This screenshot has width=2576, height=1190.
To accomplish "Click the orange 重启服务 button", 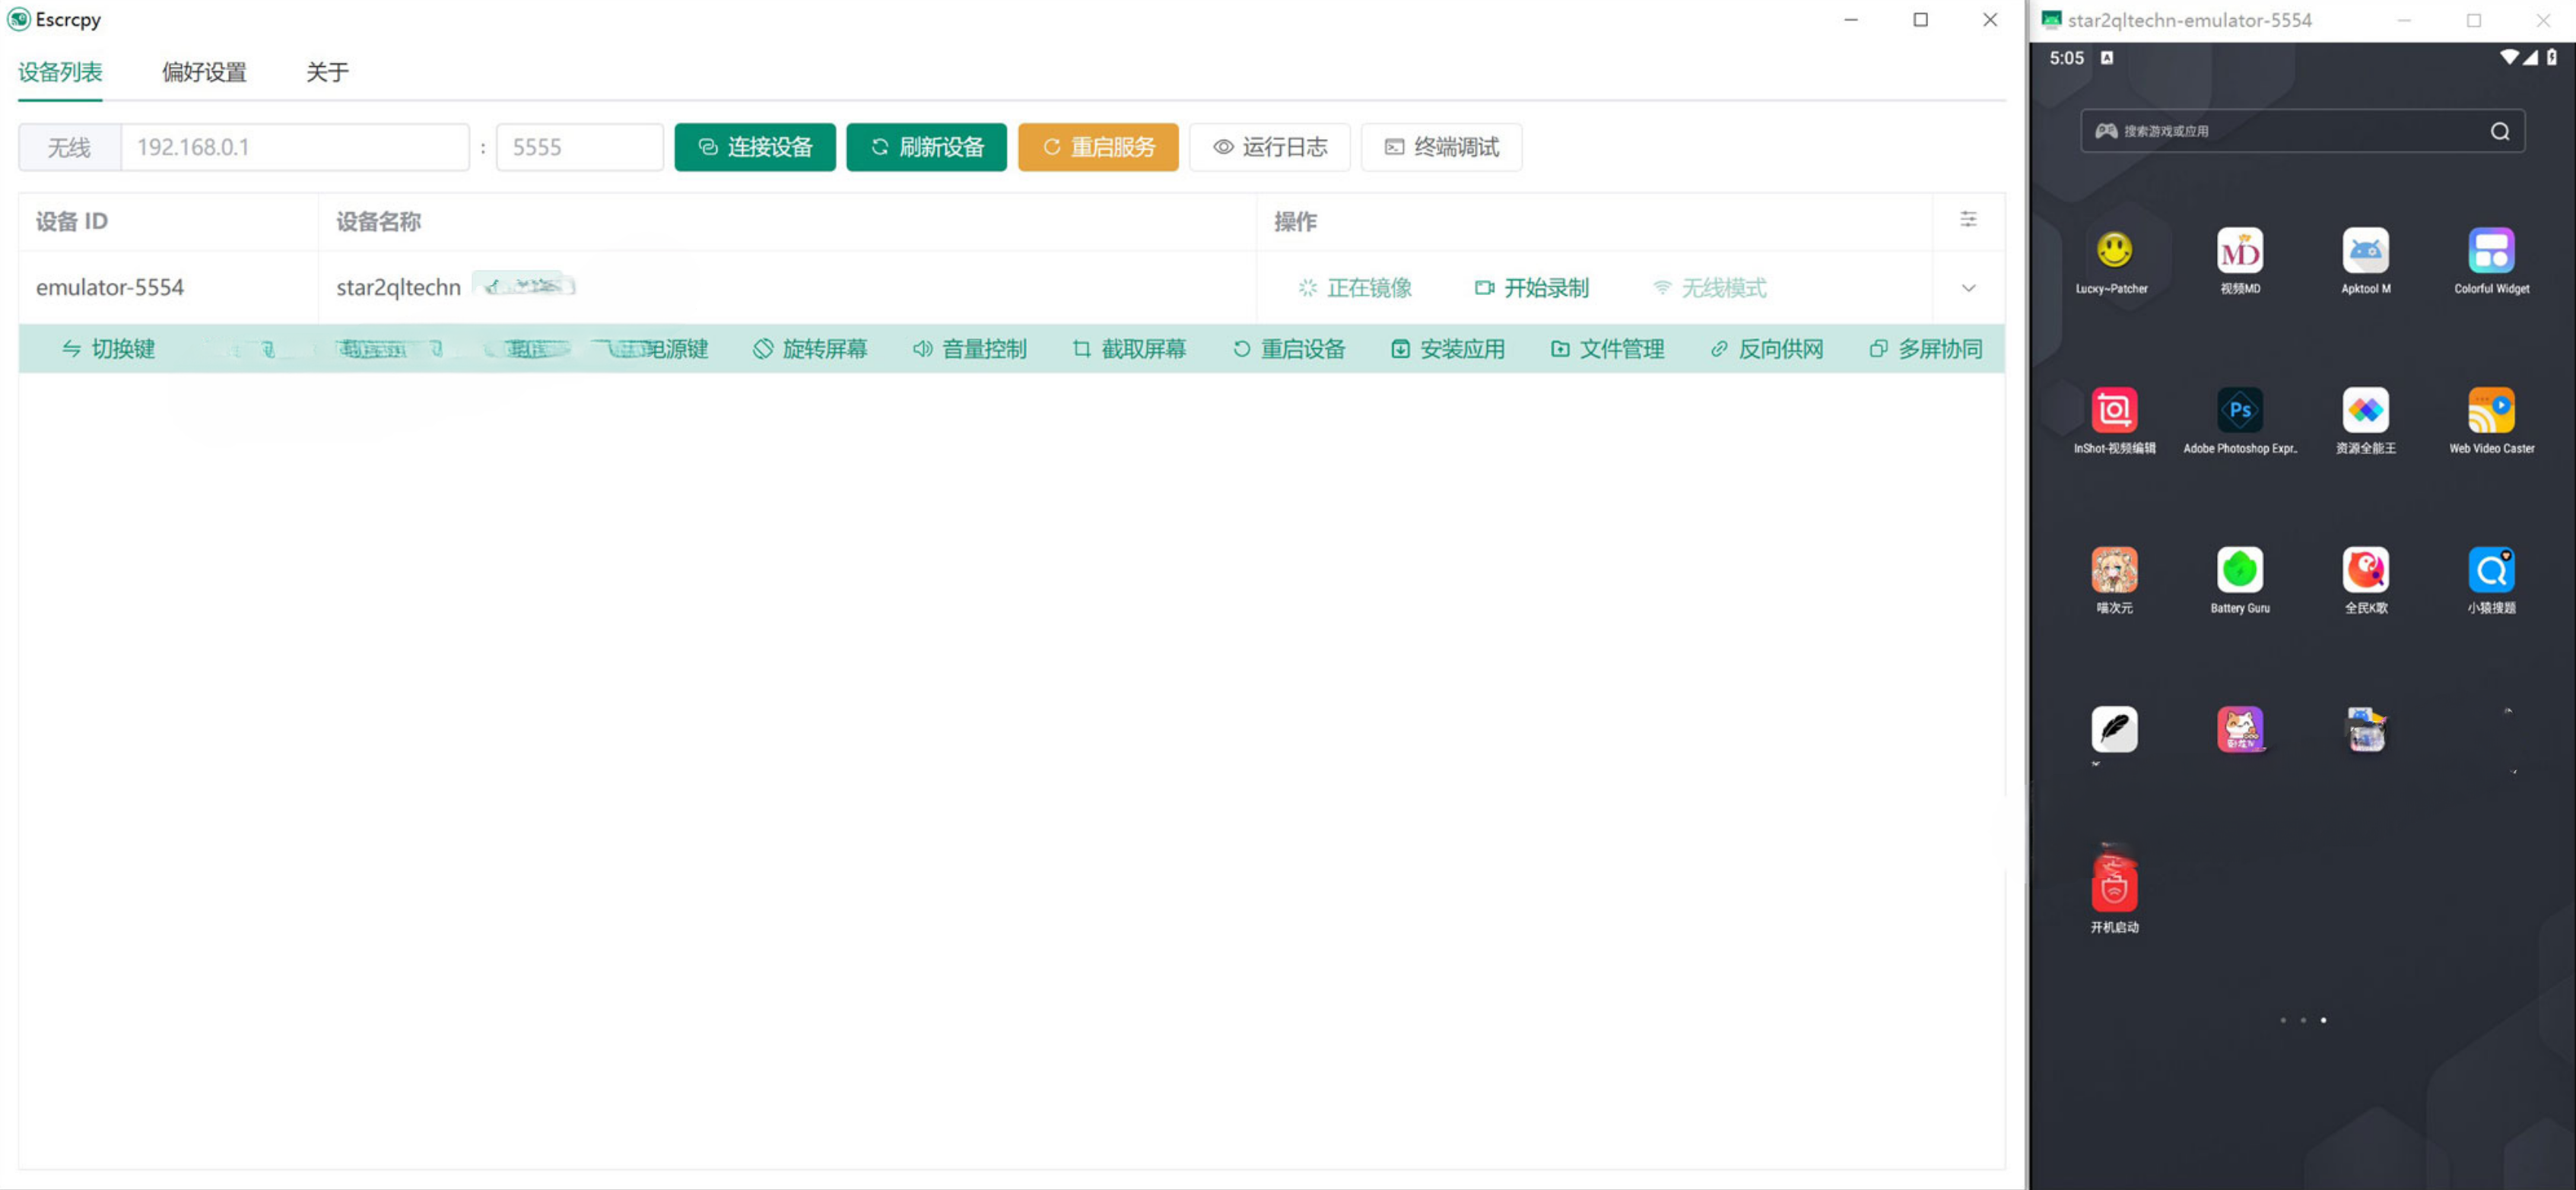I will click(x=1097, y=147).
